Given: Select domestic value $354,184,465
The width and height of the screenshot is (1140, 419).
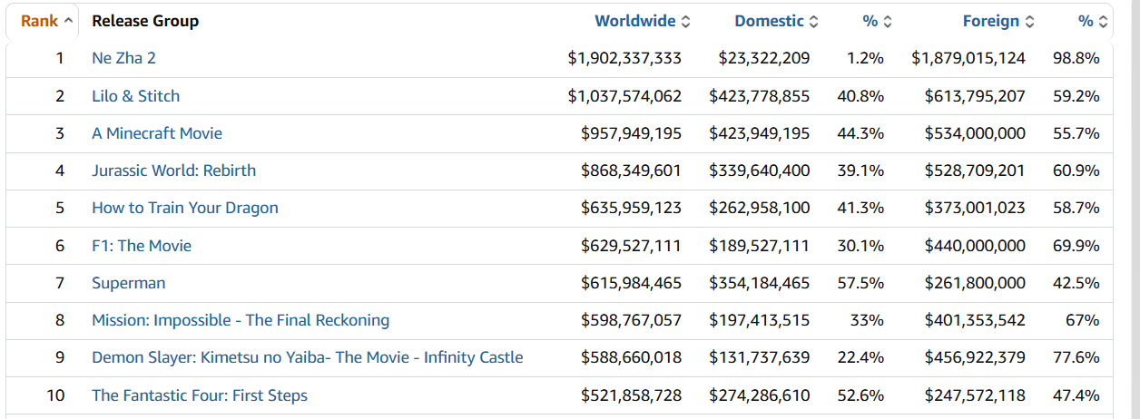Looking at the screenshot, I should [760, 283].
